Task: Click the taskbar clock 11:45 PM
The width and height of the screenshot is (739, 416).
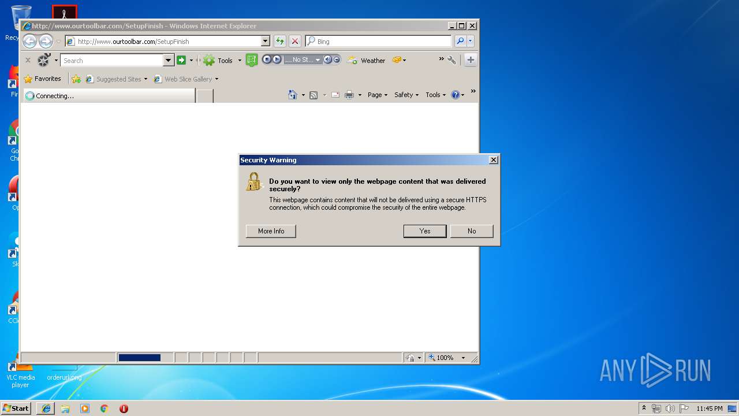Action: coord(709,408)
